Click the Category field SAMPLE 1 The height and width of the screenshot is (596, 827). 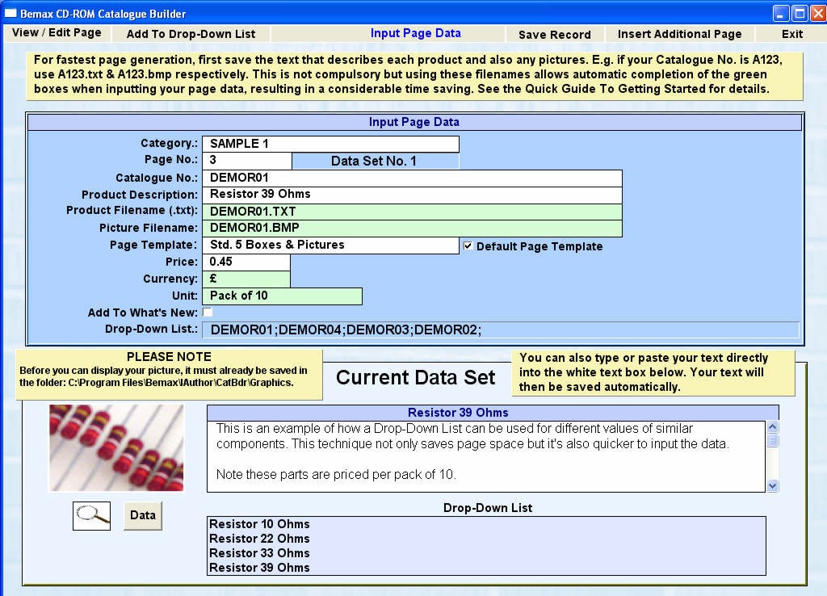click(330, 144)
